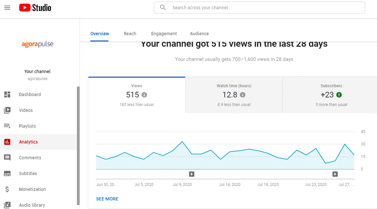The image size is (377, 209).
Task: Click the Subtitles sidebar icon
Action: [x=7, y=173]
